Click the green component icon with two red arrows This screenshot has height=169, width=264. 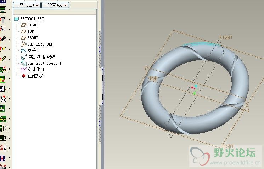(x=3, y=69)
